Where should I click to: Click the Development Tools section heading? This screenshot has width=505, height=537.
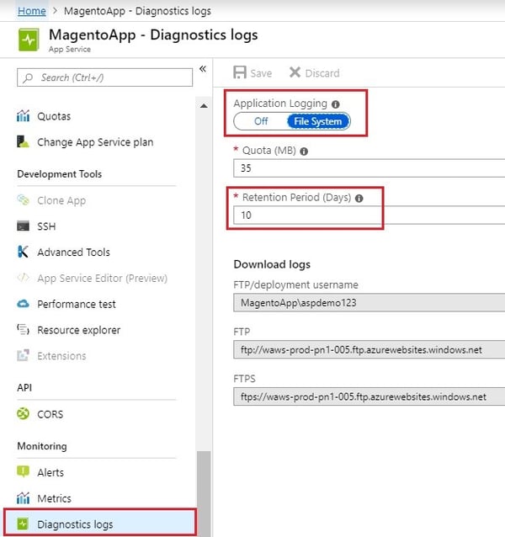click(60, 174)
